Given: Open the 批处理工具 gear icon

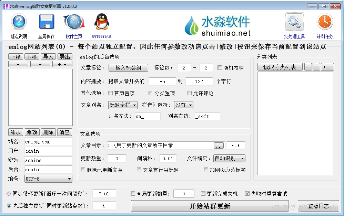Looking at the screenshot, I should [294, 21].
